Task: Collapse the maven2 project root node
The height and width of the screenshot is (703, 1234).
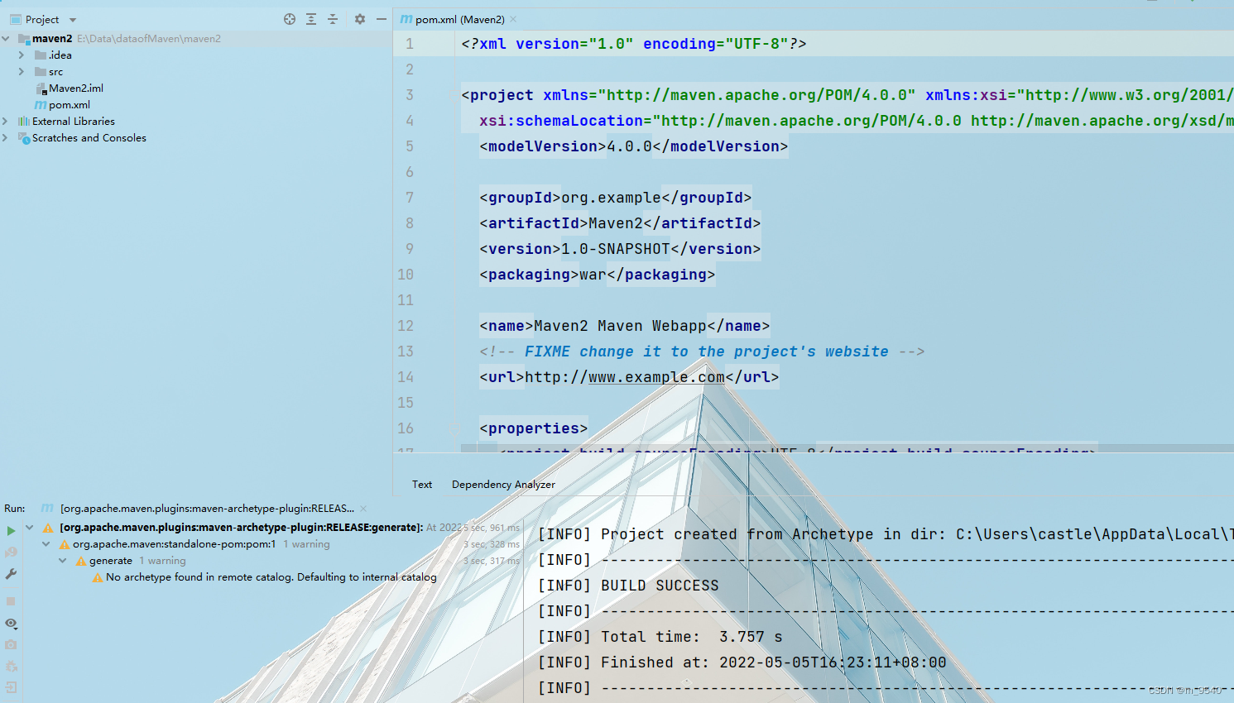Action: (6, 38)
